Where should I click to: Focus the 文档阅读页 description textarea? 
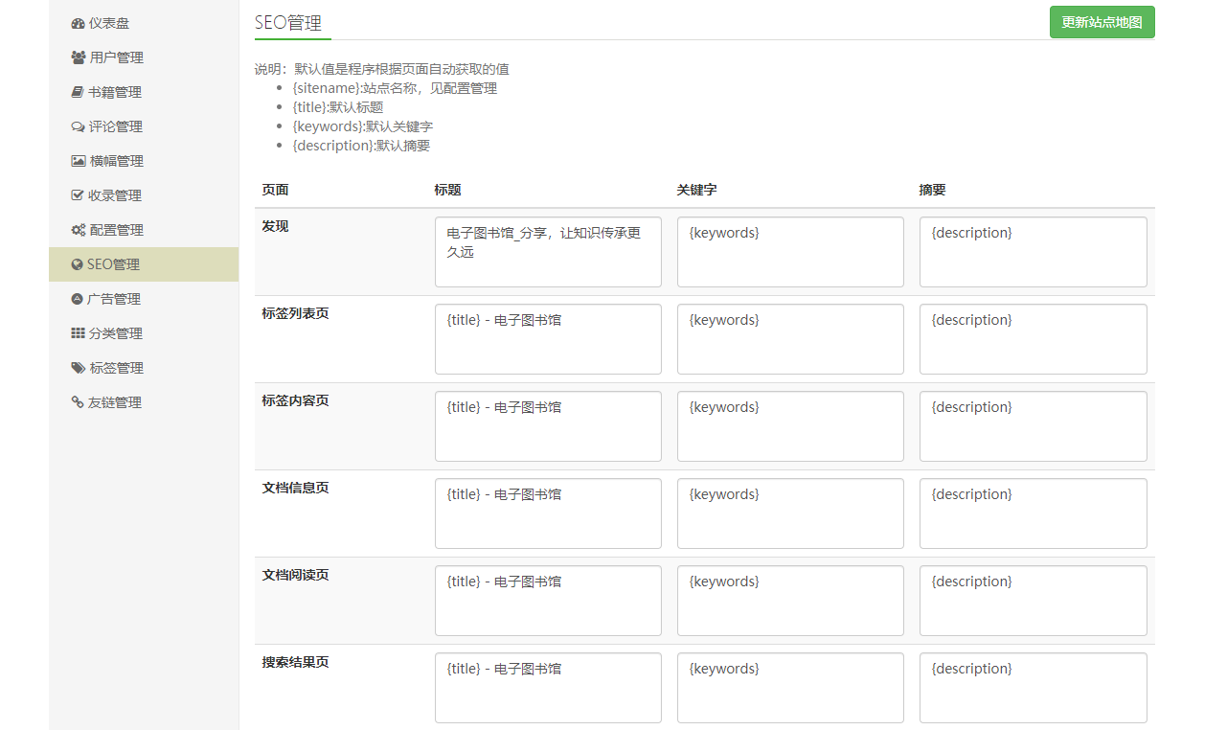pyautogui.click(x=1033, y=601)
